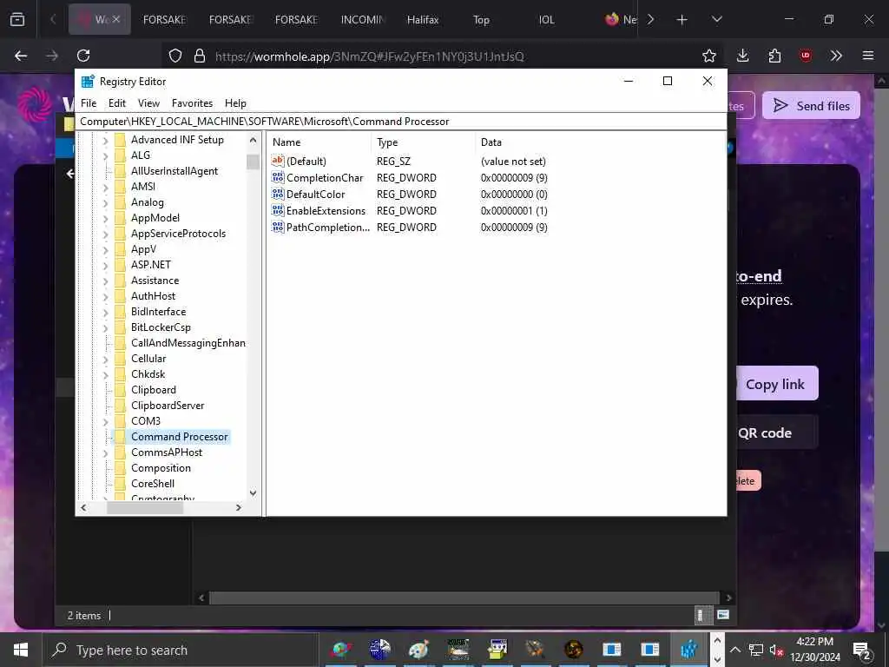This screenshot has height=667, width=889.
Task: Open the Favorites menu
Action: click(x=192, y=103)
